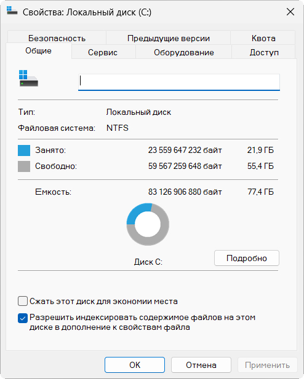
Task: Click the Применить button
Action: (x=268, y=365)
